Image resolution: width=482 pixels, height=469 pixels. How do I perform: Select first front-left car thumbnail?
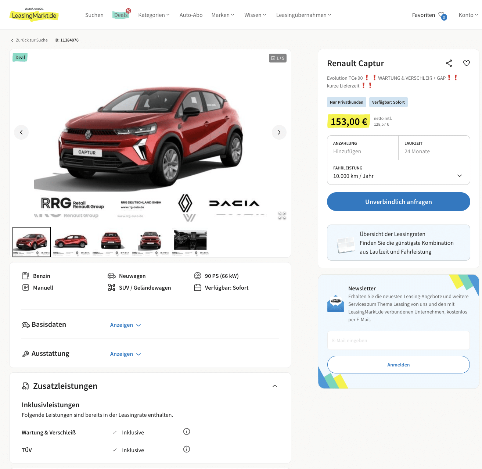pyautogui.click(x=32, y=242)
